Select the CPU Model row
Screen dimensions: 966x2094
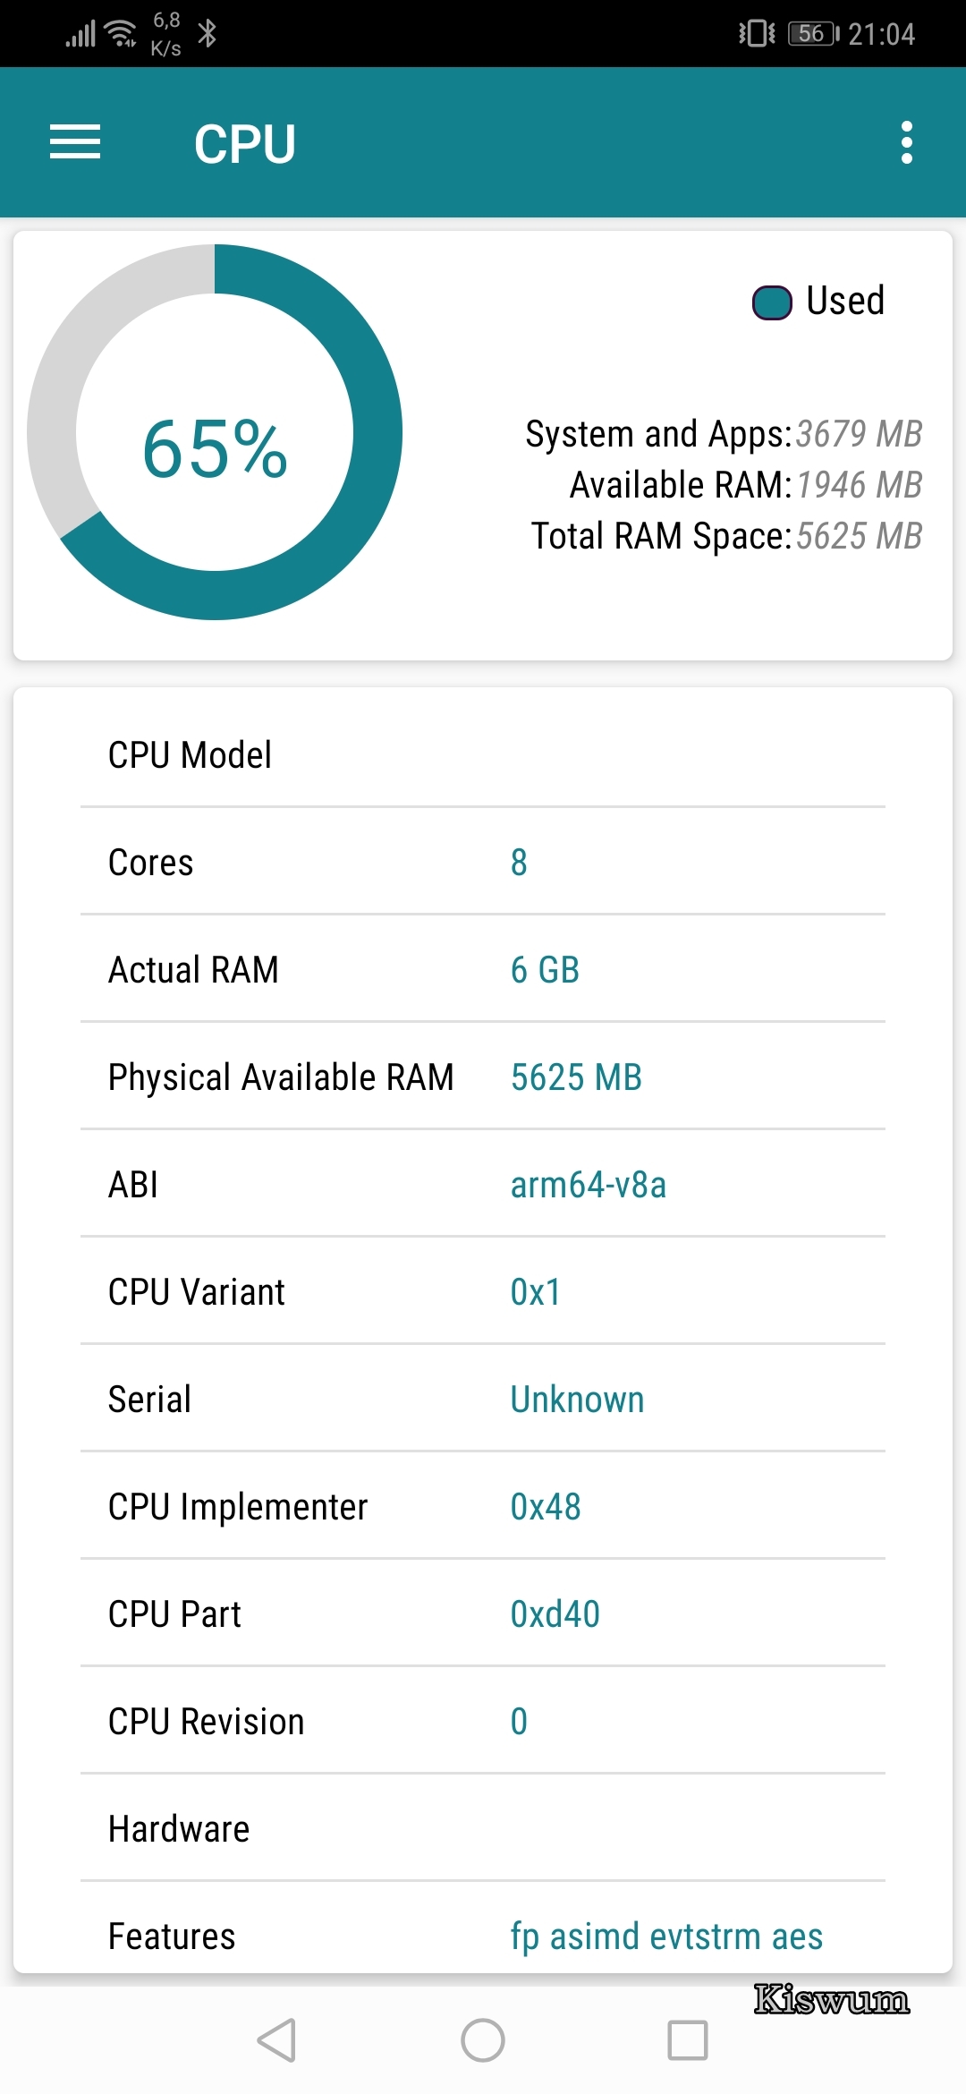point(483,754)
